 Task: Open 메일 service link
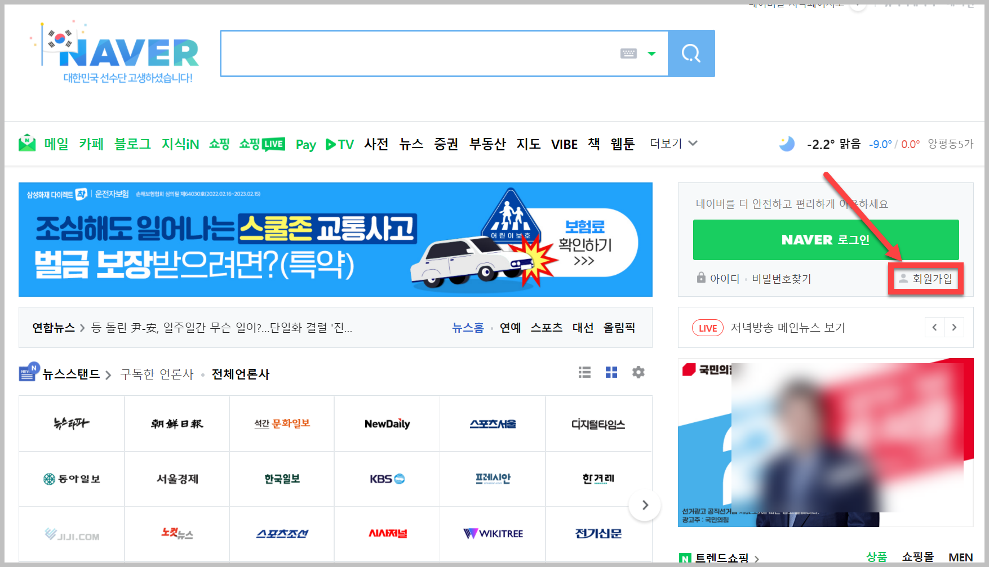click(56, 144)
